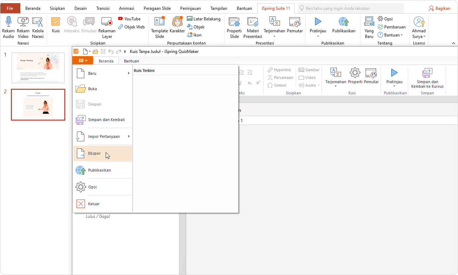This screenshot has height=275, width=458.
Task: Choose Publikasikan from the file menu
Action: (99, 170)
